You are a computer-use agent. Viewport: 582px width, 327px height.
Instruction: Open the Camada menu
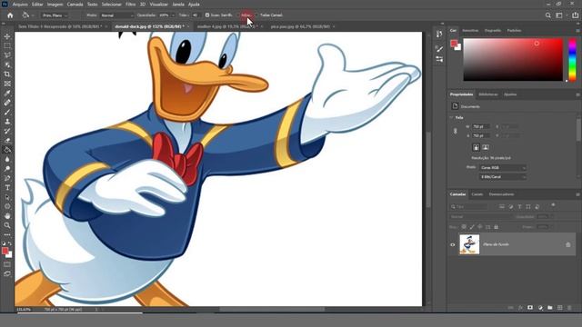(75, 5)
